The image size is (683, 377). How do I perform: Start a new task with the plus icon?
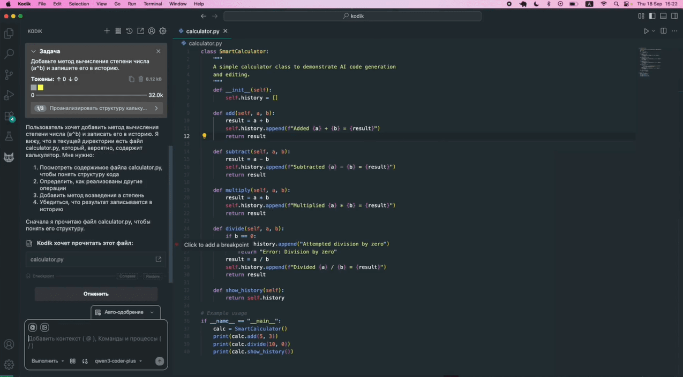click(x=107, y=31)
